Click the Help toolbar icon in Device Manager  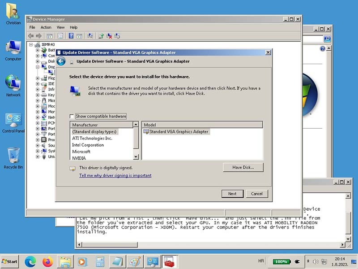[x=71, y=36]
